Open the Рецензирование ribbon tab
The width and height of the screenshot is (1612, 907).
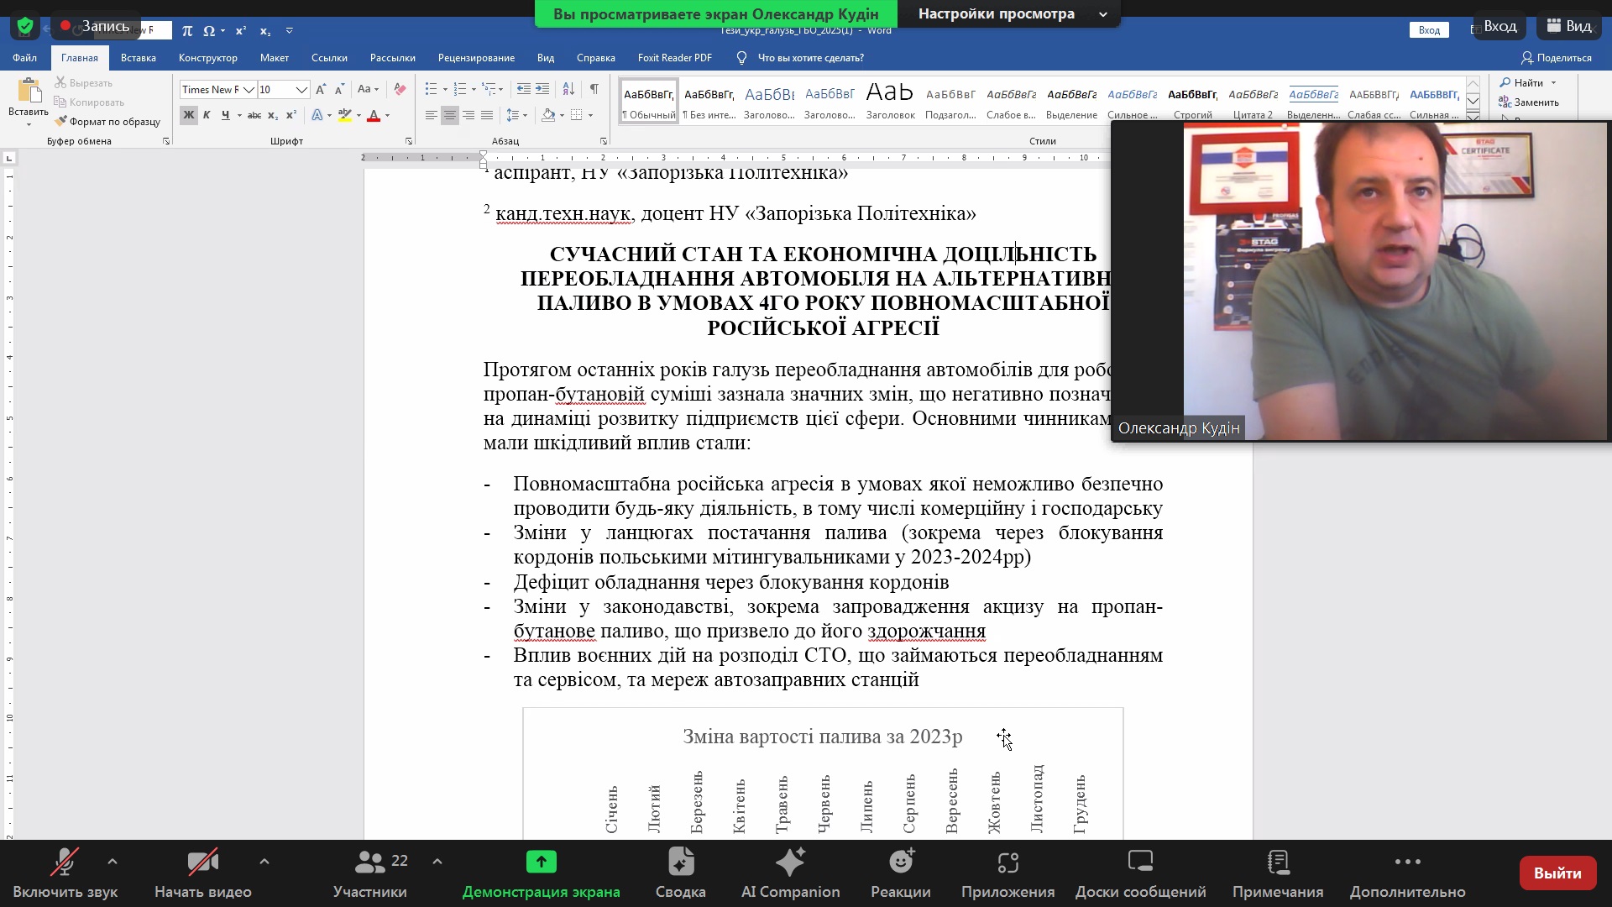476,58
